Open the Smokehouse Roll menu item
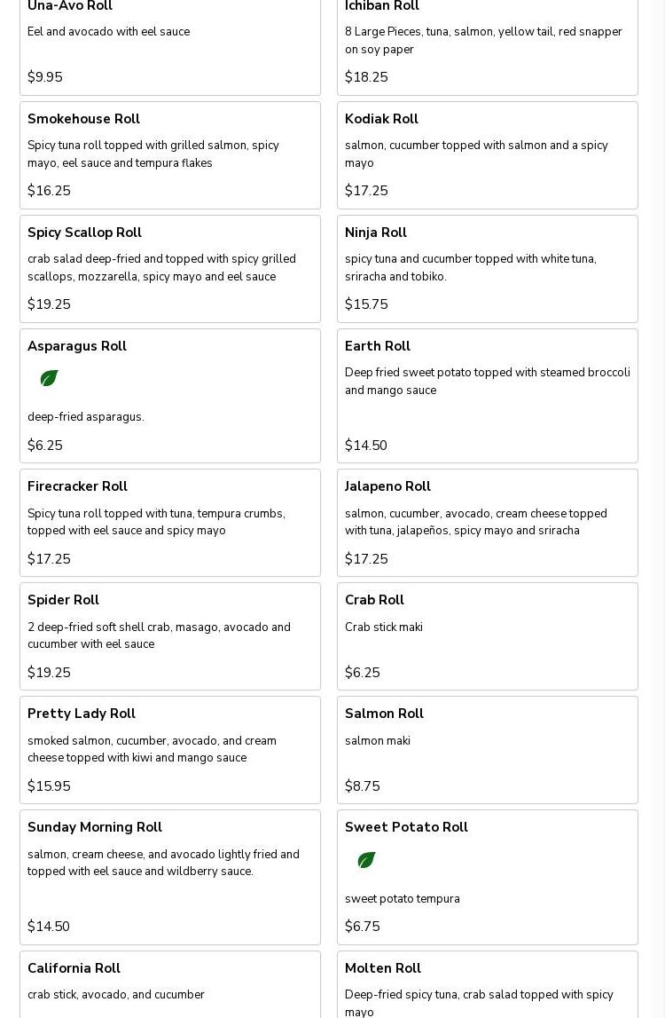 170,155
